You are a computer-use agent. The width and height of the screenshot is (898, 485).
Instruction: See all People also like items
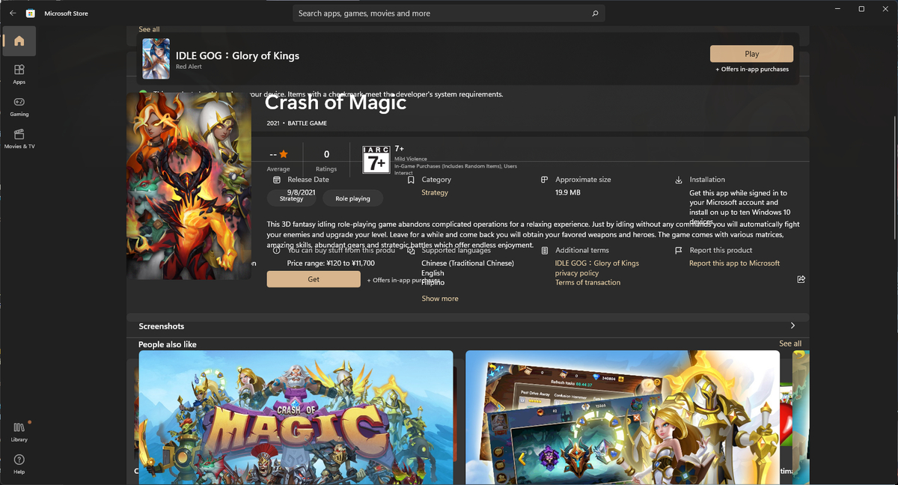pyautogui.click(x=790, y=344)
